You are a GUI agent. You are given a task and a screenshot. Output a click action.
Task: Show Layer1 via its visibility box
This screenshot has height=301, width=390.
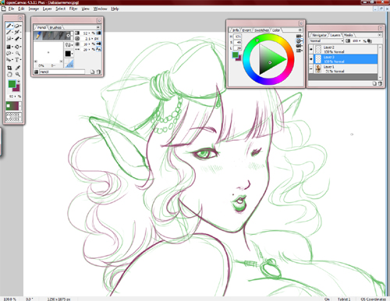(x=311, y=68)
